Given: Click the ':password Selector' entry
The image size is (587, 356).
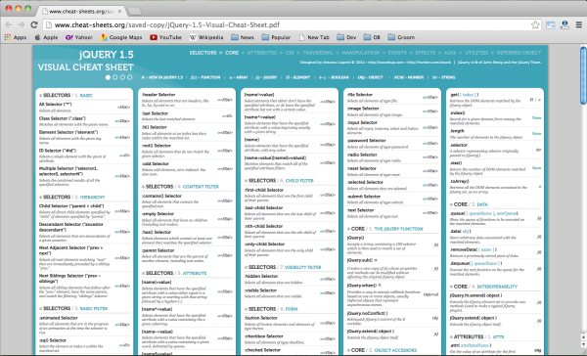Looking at the screenshot, I should coord(366,141).
